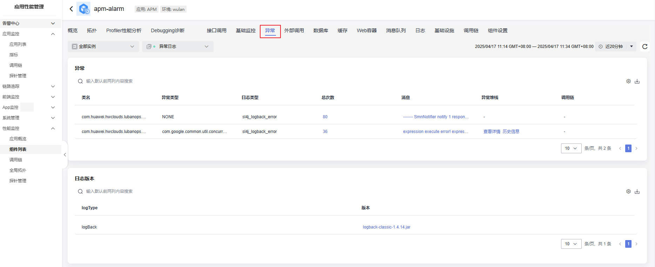Open the 组件设置 tab
The height and width of the screenshot is (267, 655).
tap(498, 31)
